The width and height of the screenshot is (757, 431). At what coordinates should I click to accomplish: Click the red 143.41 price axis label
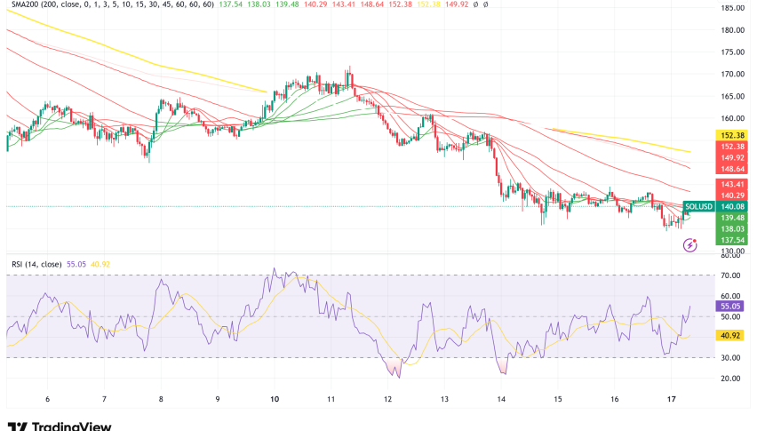tap(734, 184)
